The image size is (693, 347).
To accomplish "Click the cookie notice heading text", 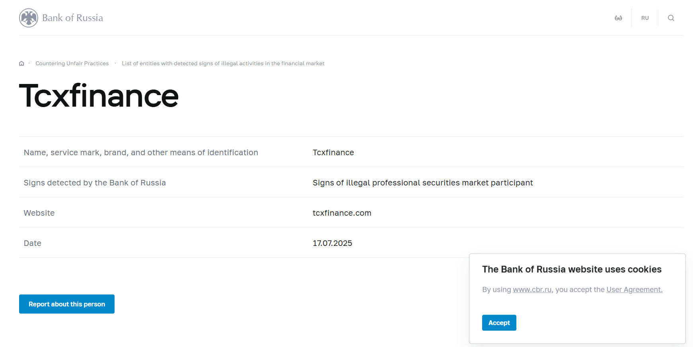I will pyautogui.click(x=572, y=269).
